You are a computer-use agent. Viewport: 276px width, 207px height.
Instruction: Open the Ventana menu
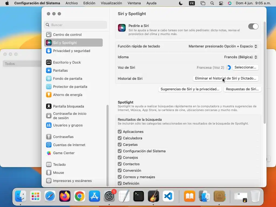(134, 3)
